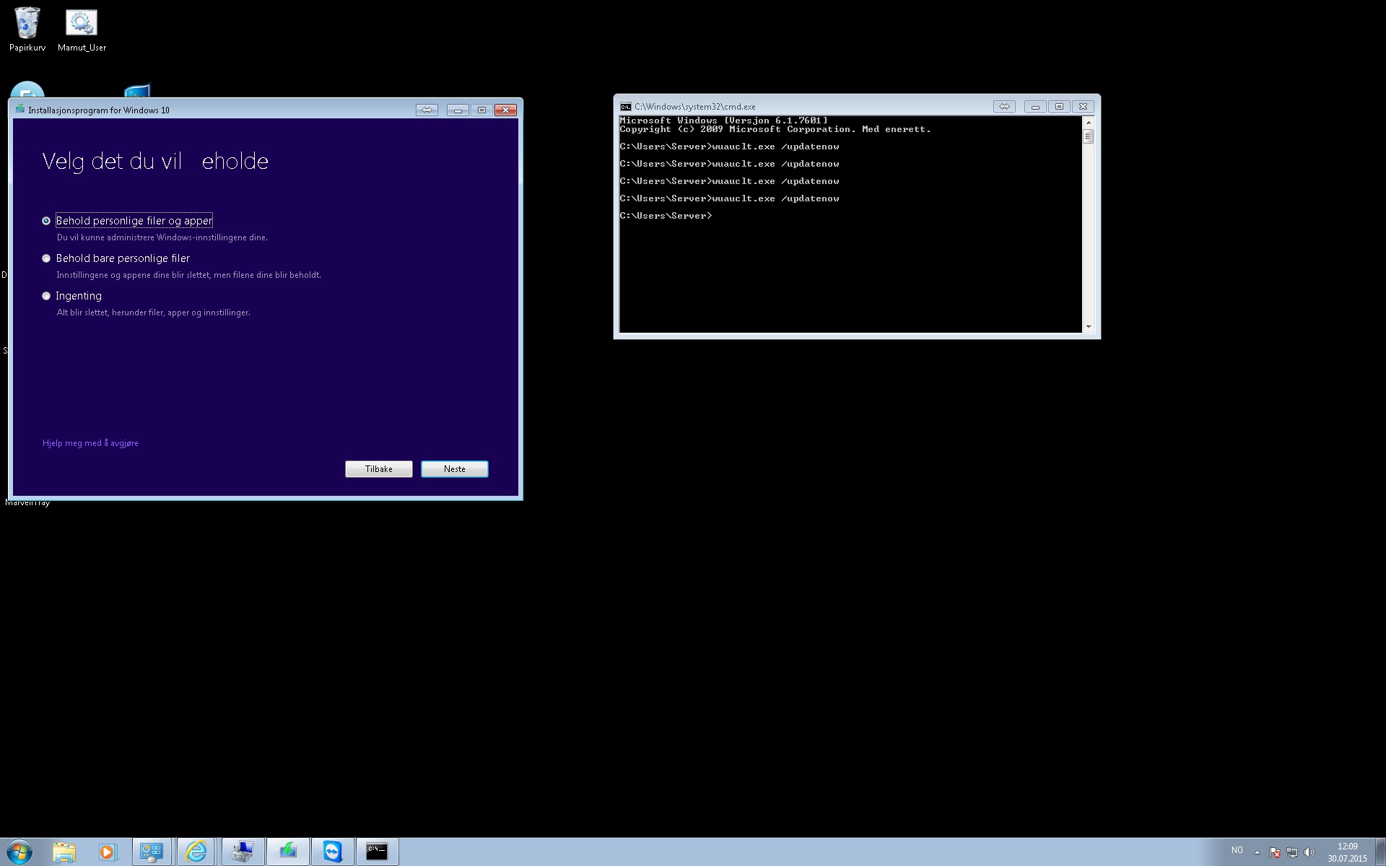
Task: Close the Windows 10 installer window
Action: click(x=505, y=110)
